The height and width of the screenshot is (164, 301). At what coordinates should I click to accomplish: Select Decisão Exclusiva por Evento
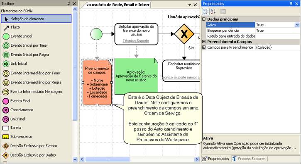(30, 146)
